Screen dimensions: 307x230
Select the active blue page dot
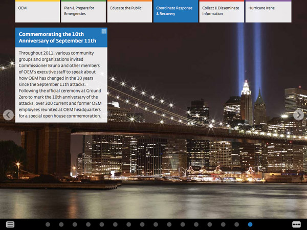coord(250,224)
